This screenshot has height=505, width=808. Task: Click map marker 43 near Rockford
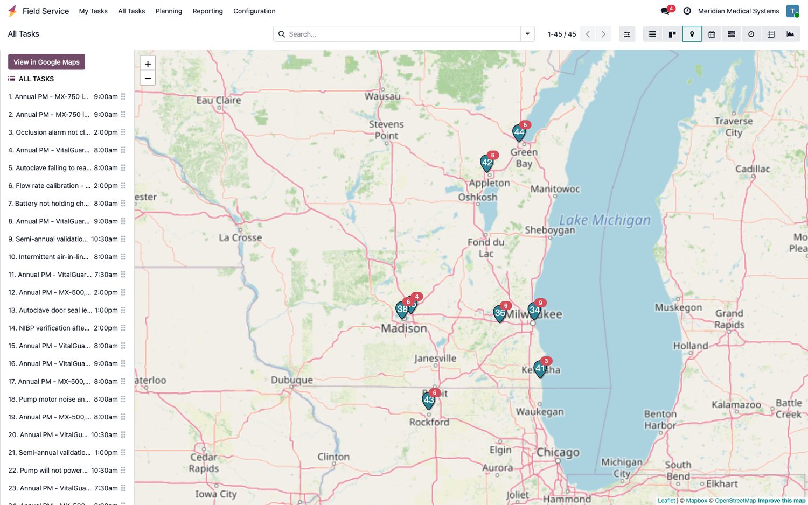pyautogui.click(x=428, y=400)
